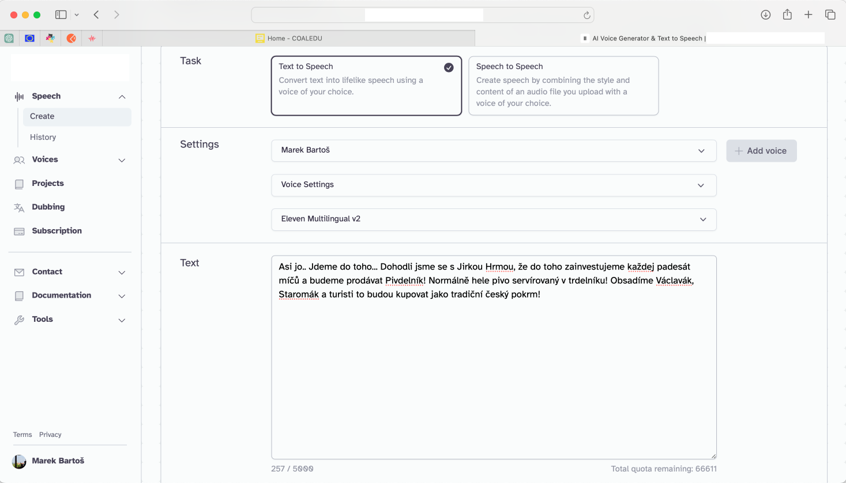Expand the Voices sidebar section
The height and width of the screenshot is (483, 846).
coord(122,160)
